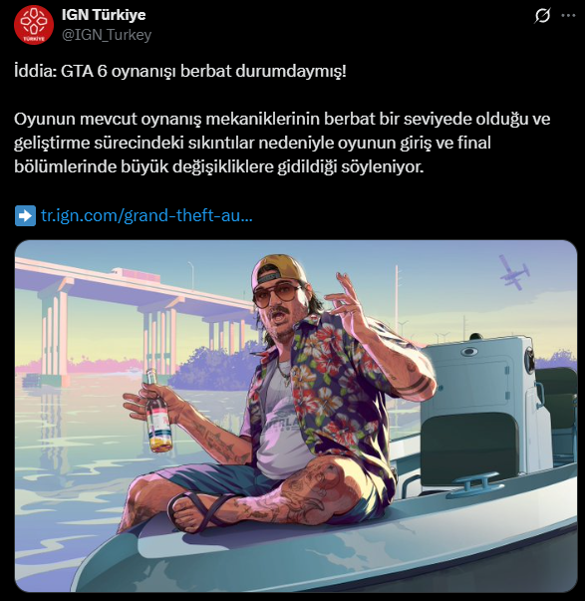Viewport: 585px width, 601px height.
Task: Click the Grok explain-post icon
Action: pyautogui.click(x=542, y=16)
